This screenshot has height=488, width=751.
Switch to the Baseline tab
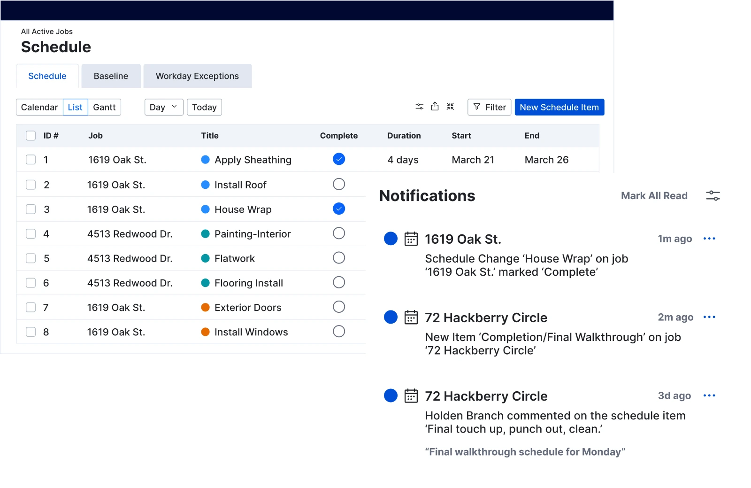coord(111,76)
